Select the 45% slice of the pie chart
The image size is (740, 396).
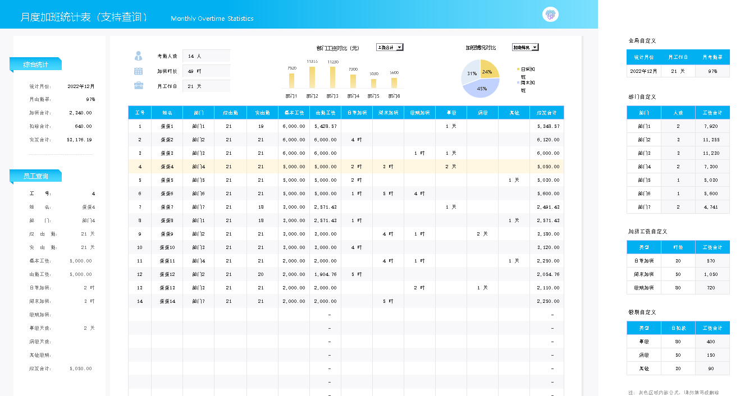tap(481, 88)
